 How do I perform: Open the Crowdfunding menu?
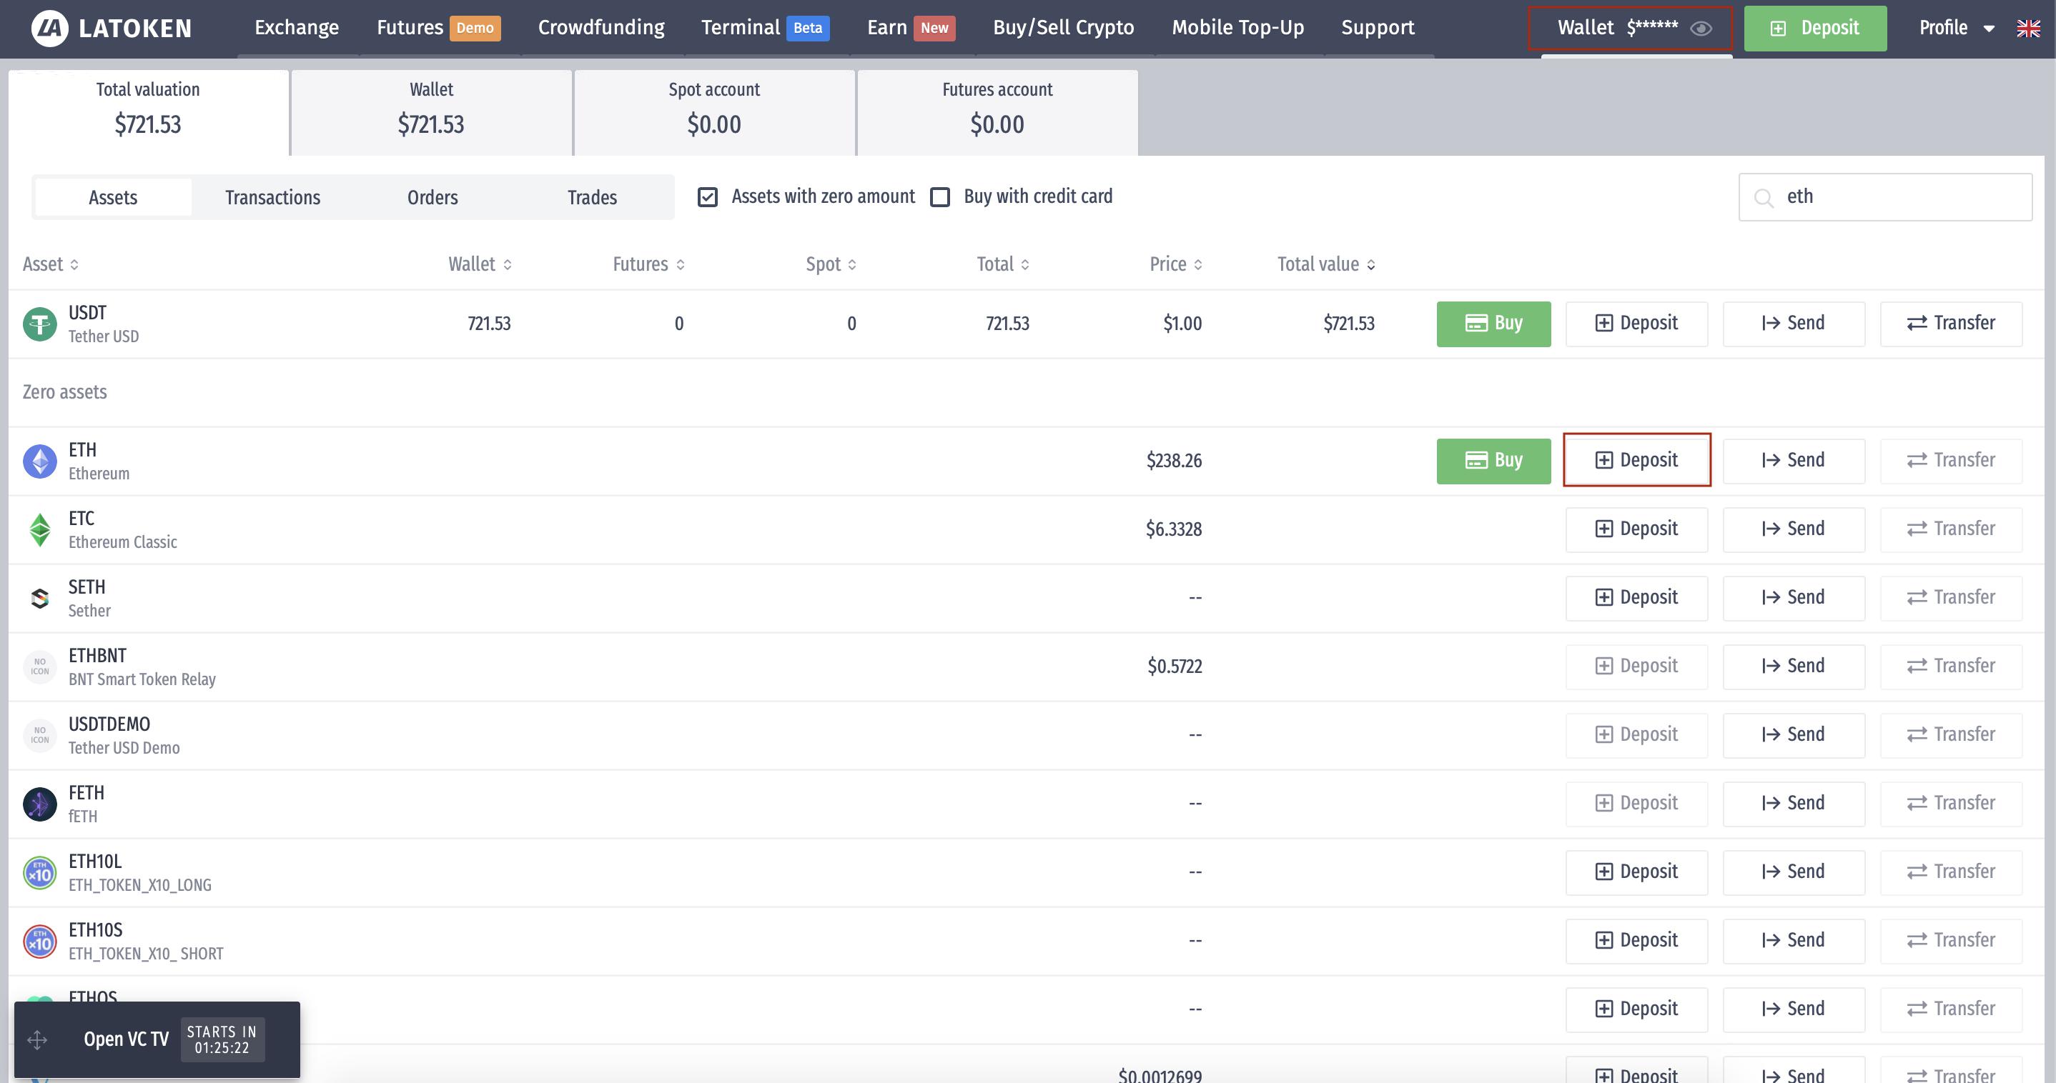601,28
